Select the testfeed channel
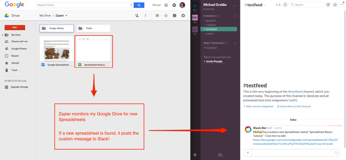 coord(219,29)
